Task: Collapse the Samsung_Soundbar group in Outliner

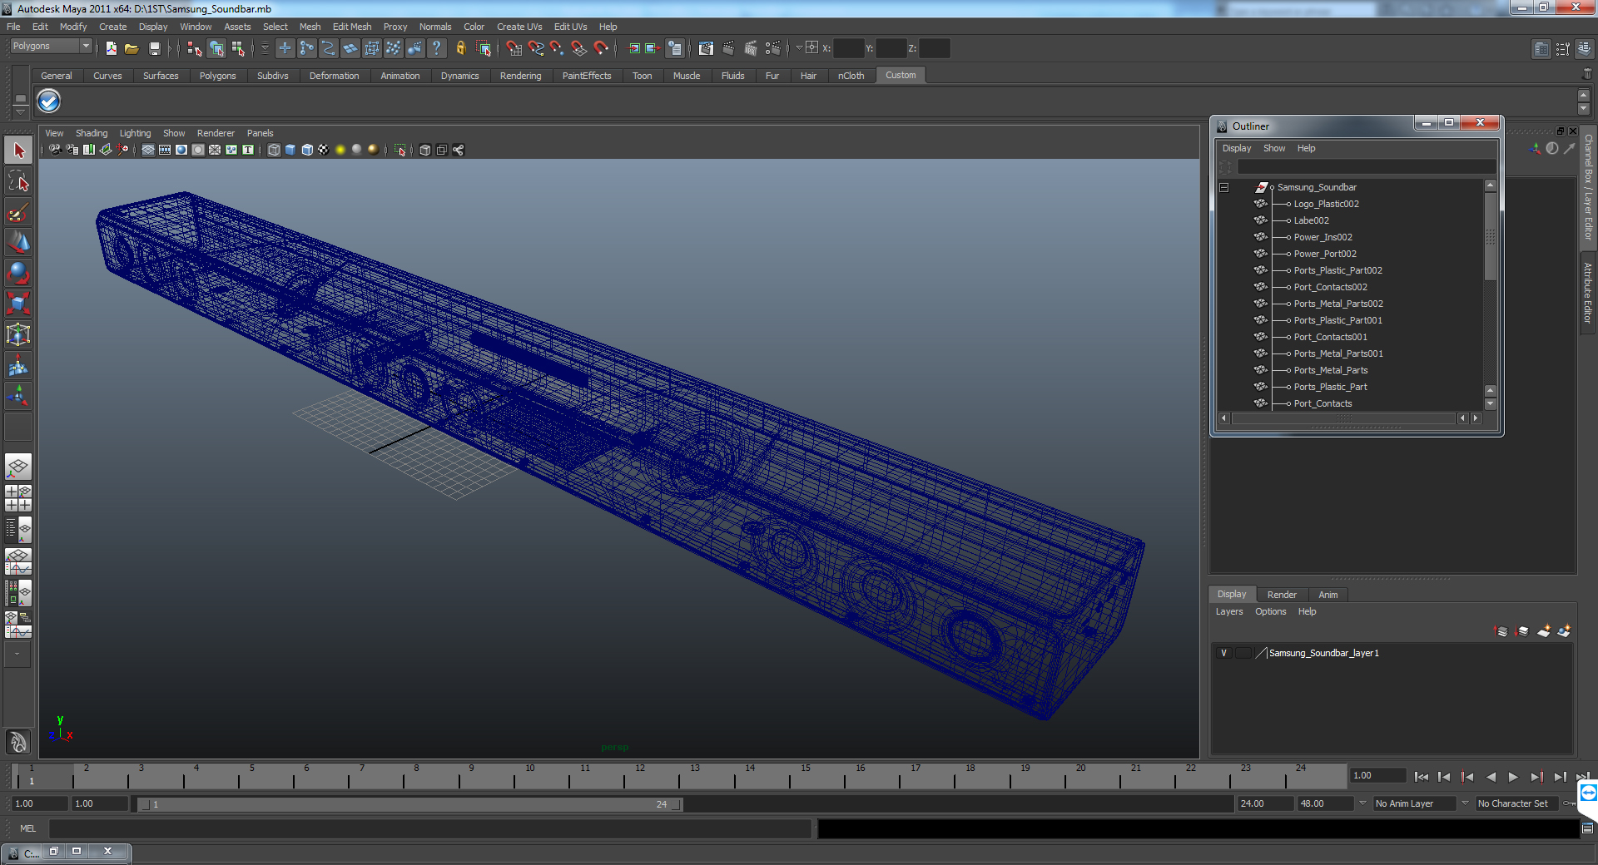Action: pos(1224,188)
